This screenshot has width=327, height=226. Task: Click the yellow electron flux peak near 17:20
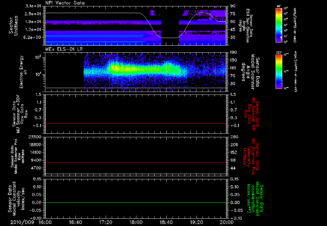113,68
